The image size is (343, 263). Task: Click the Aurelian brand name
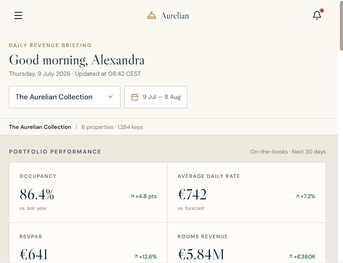175,16
